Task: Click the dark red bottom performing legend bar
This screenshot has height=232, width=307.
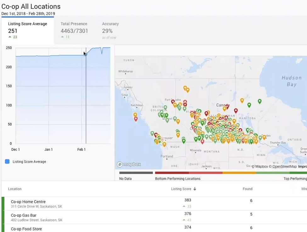Action: coord(172,173)
